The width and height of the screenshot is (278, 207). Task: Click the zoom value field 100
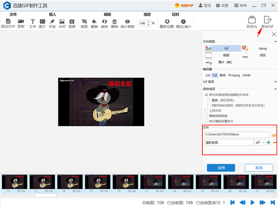click(143, 23)
